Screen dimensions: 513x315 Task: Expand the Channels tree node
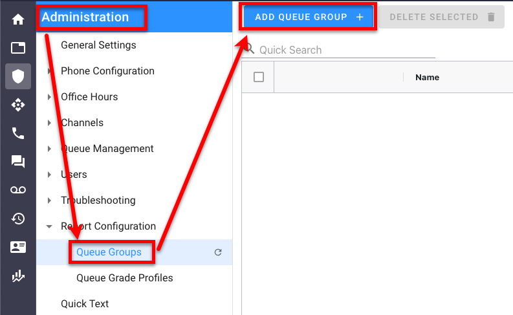click(49, 123)
